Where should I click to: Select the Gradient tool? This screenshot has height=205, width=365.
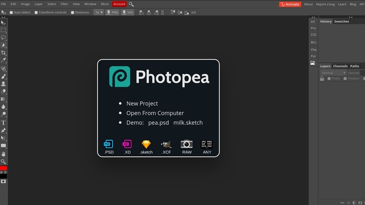click(3, 99)
